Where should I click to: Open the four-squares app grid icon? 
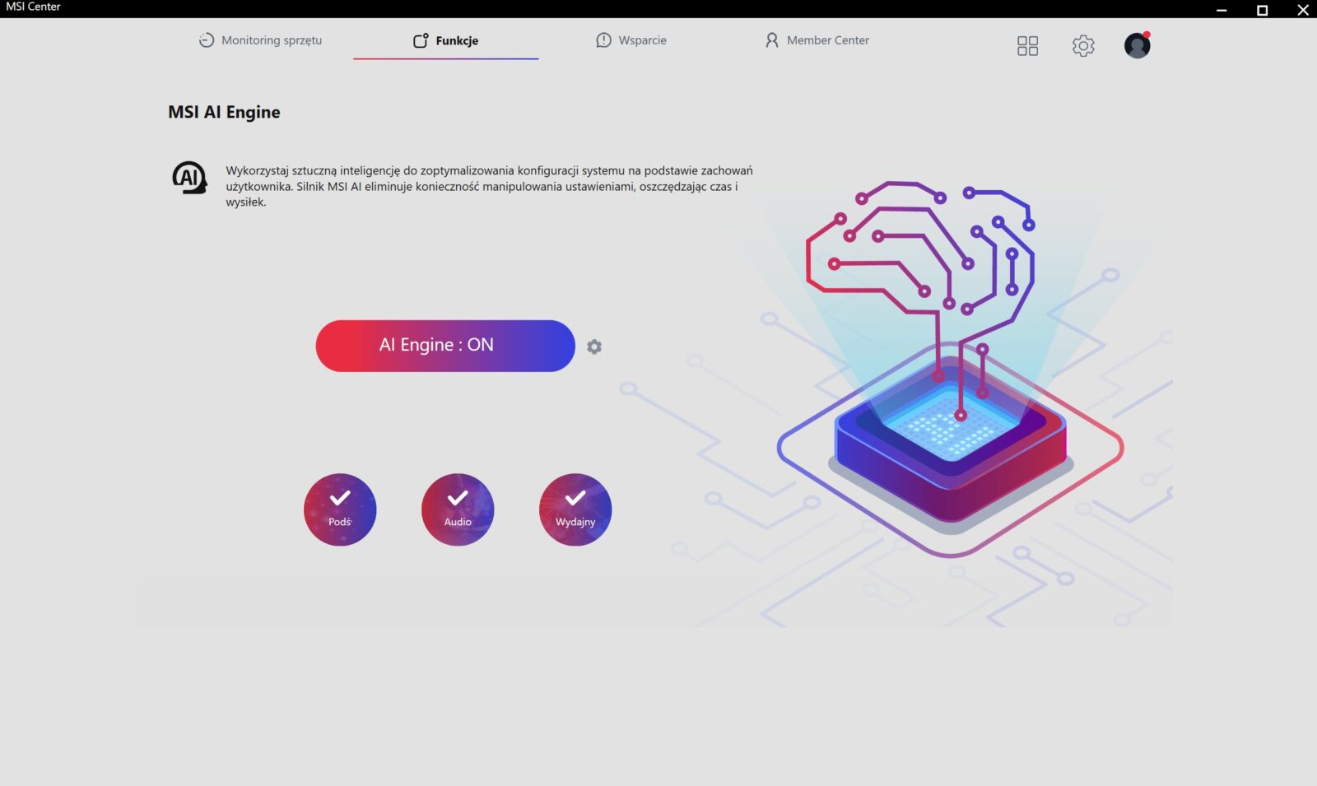[x=1027, y=46]
